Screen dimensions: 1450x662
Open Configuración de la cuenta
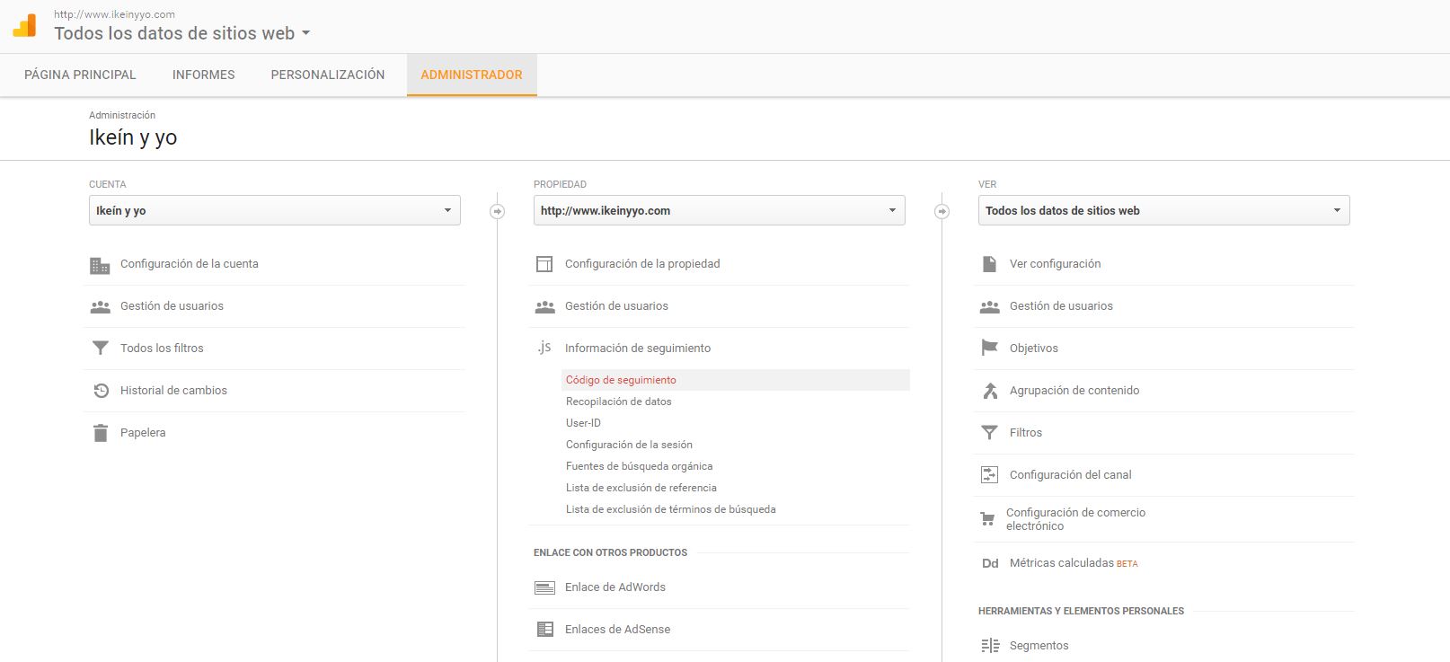click(190, 264)
